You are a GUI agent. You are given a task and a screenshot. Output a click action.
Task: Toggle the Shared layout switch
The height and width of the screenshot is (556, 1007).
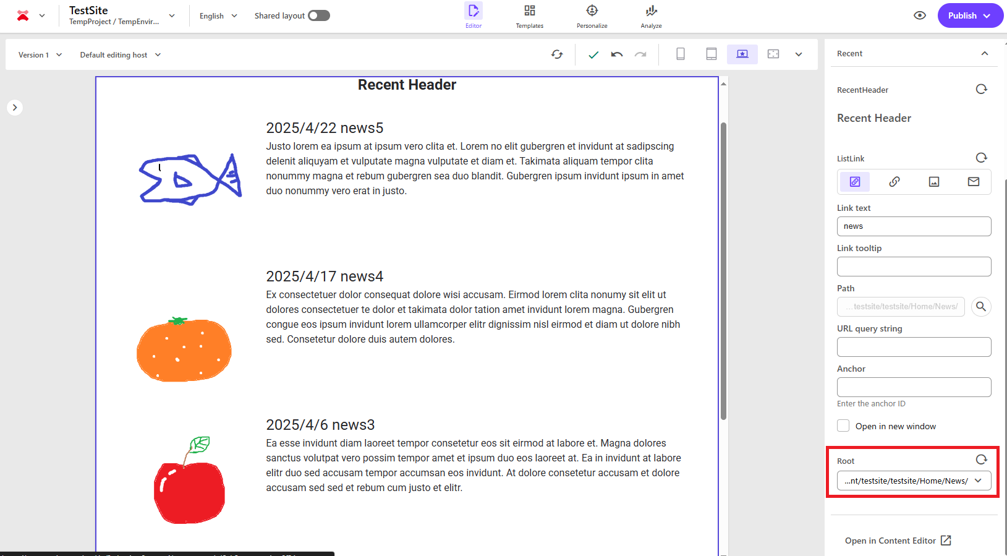coord(319,15)
